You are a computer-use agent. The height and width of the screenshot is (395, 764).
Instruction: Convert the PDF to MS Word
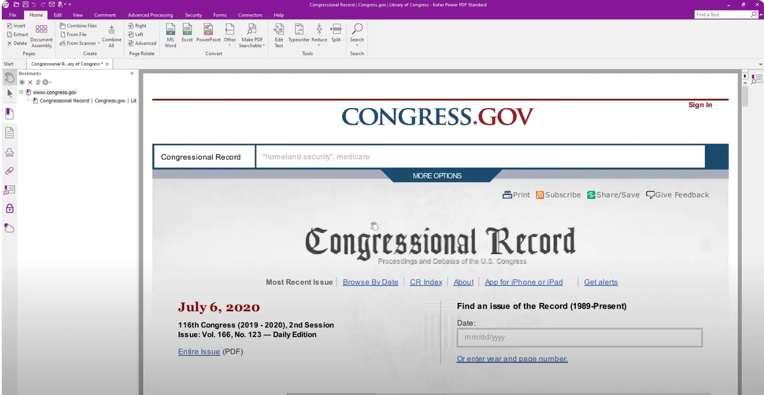[170, 35]
